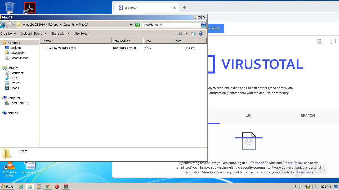Select the Adobe Zii 2019 4.5.0 file
The width and height of the screenshot is (339, 190).
(62, 48)
